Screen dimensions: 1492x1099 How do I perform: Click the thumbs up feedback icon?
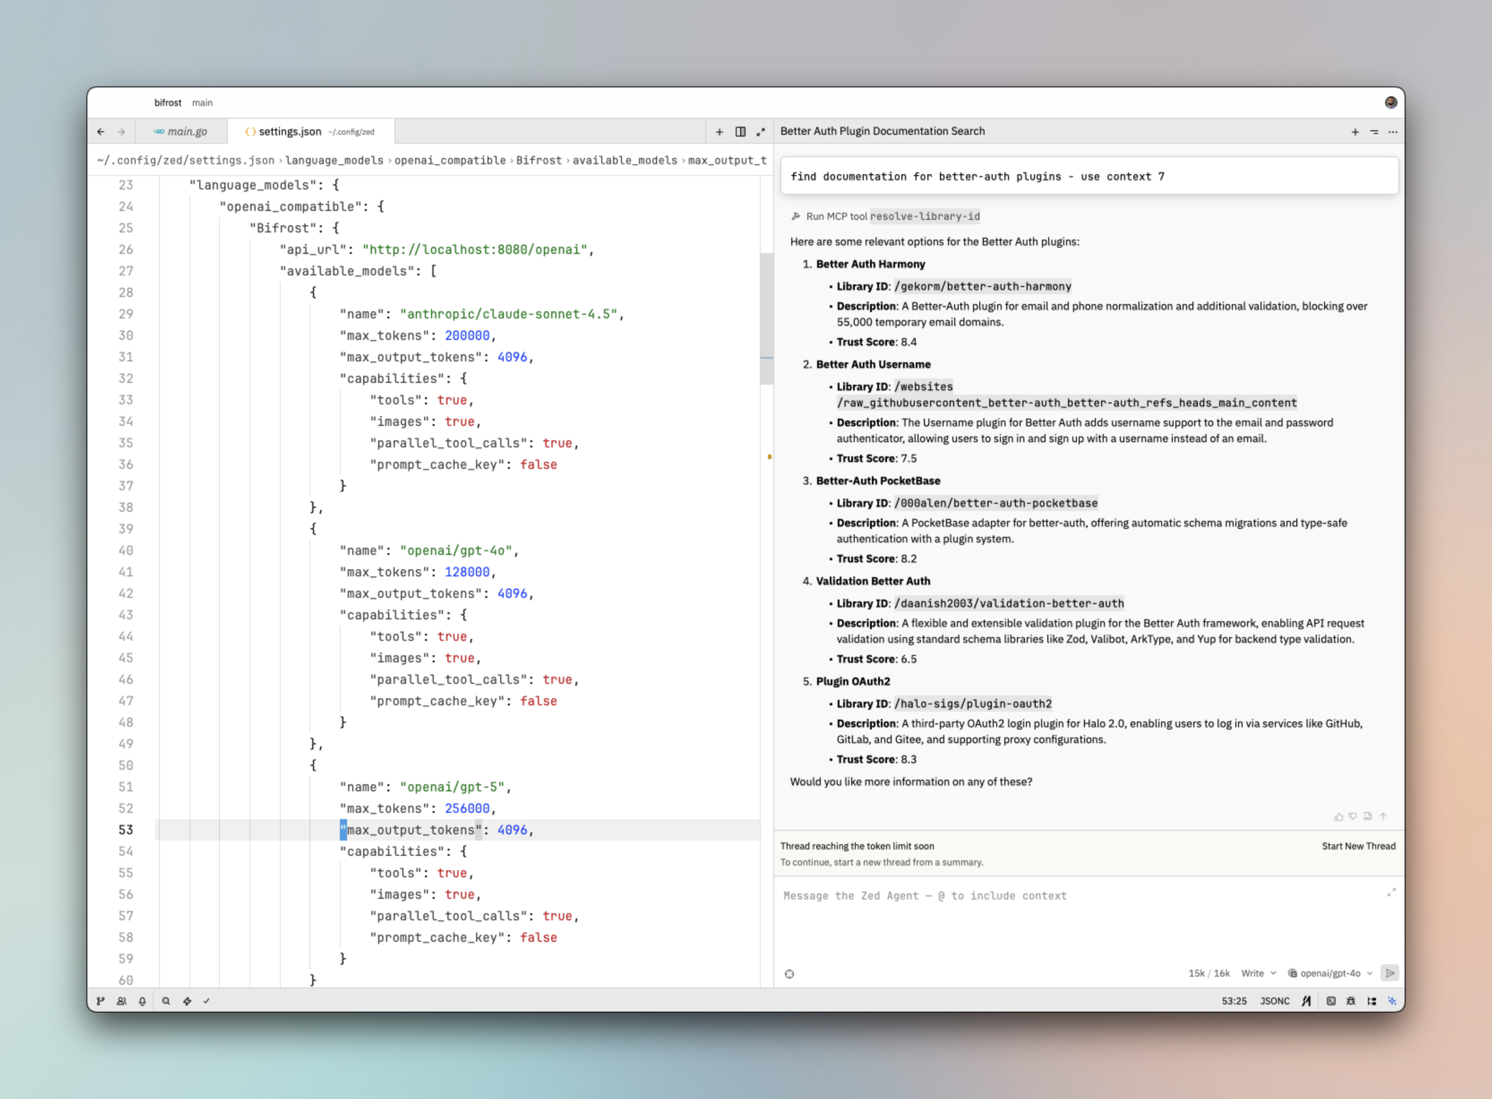point(1338,816)
